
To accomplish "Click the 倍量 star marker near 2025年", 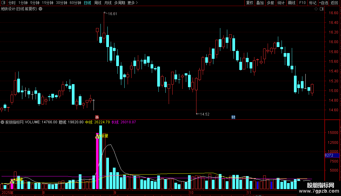I will pyautogui.click(x=18, y=179).
